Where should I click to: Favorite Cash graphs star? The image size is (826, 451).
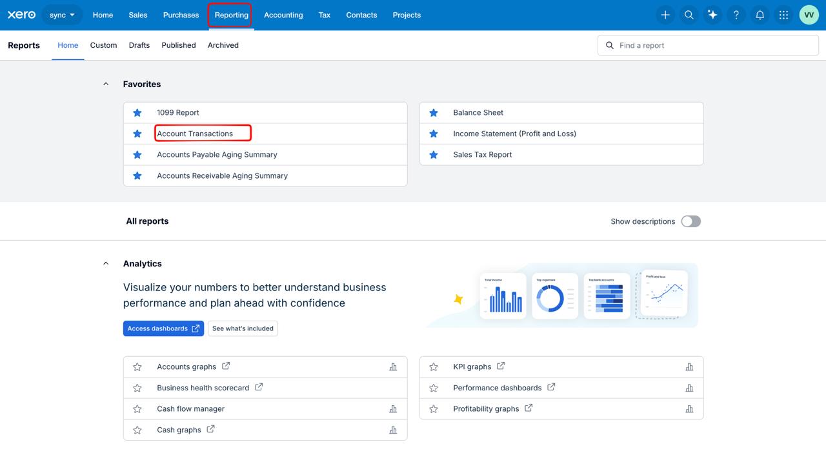137,430
